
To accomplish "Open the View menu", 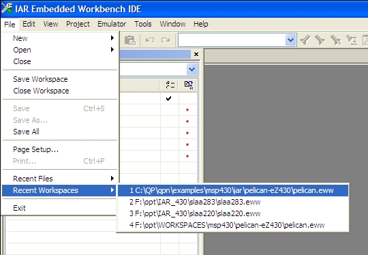I will click(x=50, y=24).
